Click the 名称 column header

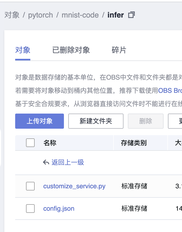click(x=50, y=143)
